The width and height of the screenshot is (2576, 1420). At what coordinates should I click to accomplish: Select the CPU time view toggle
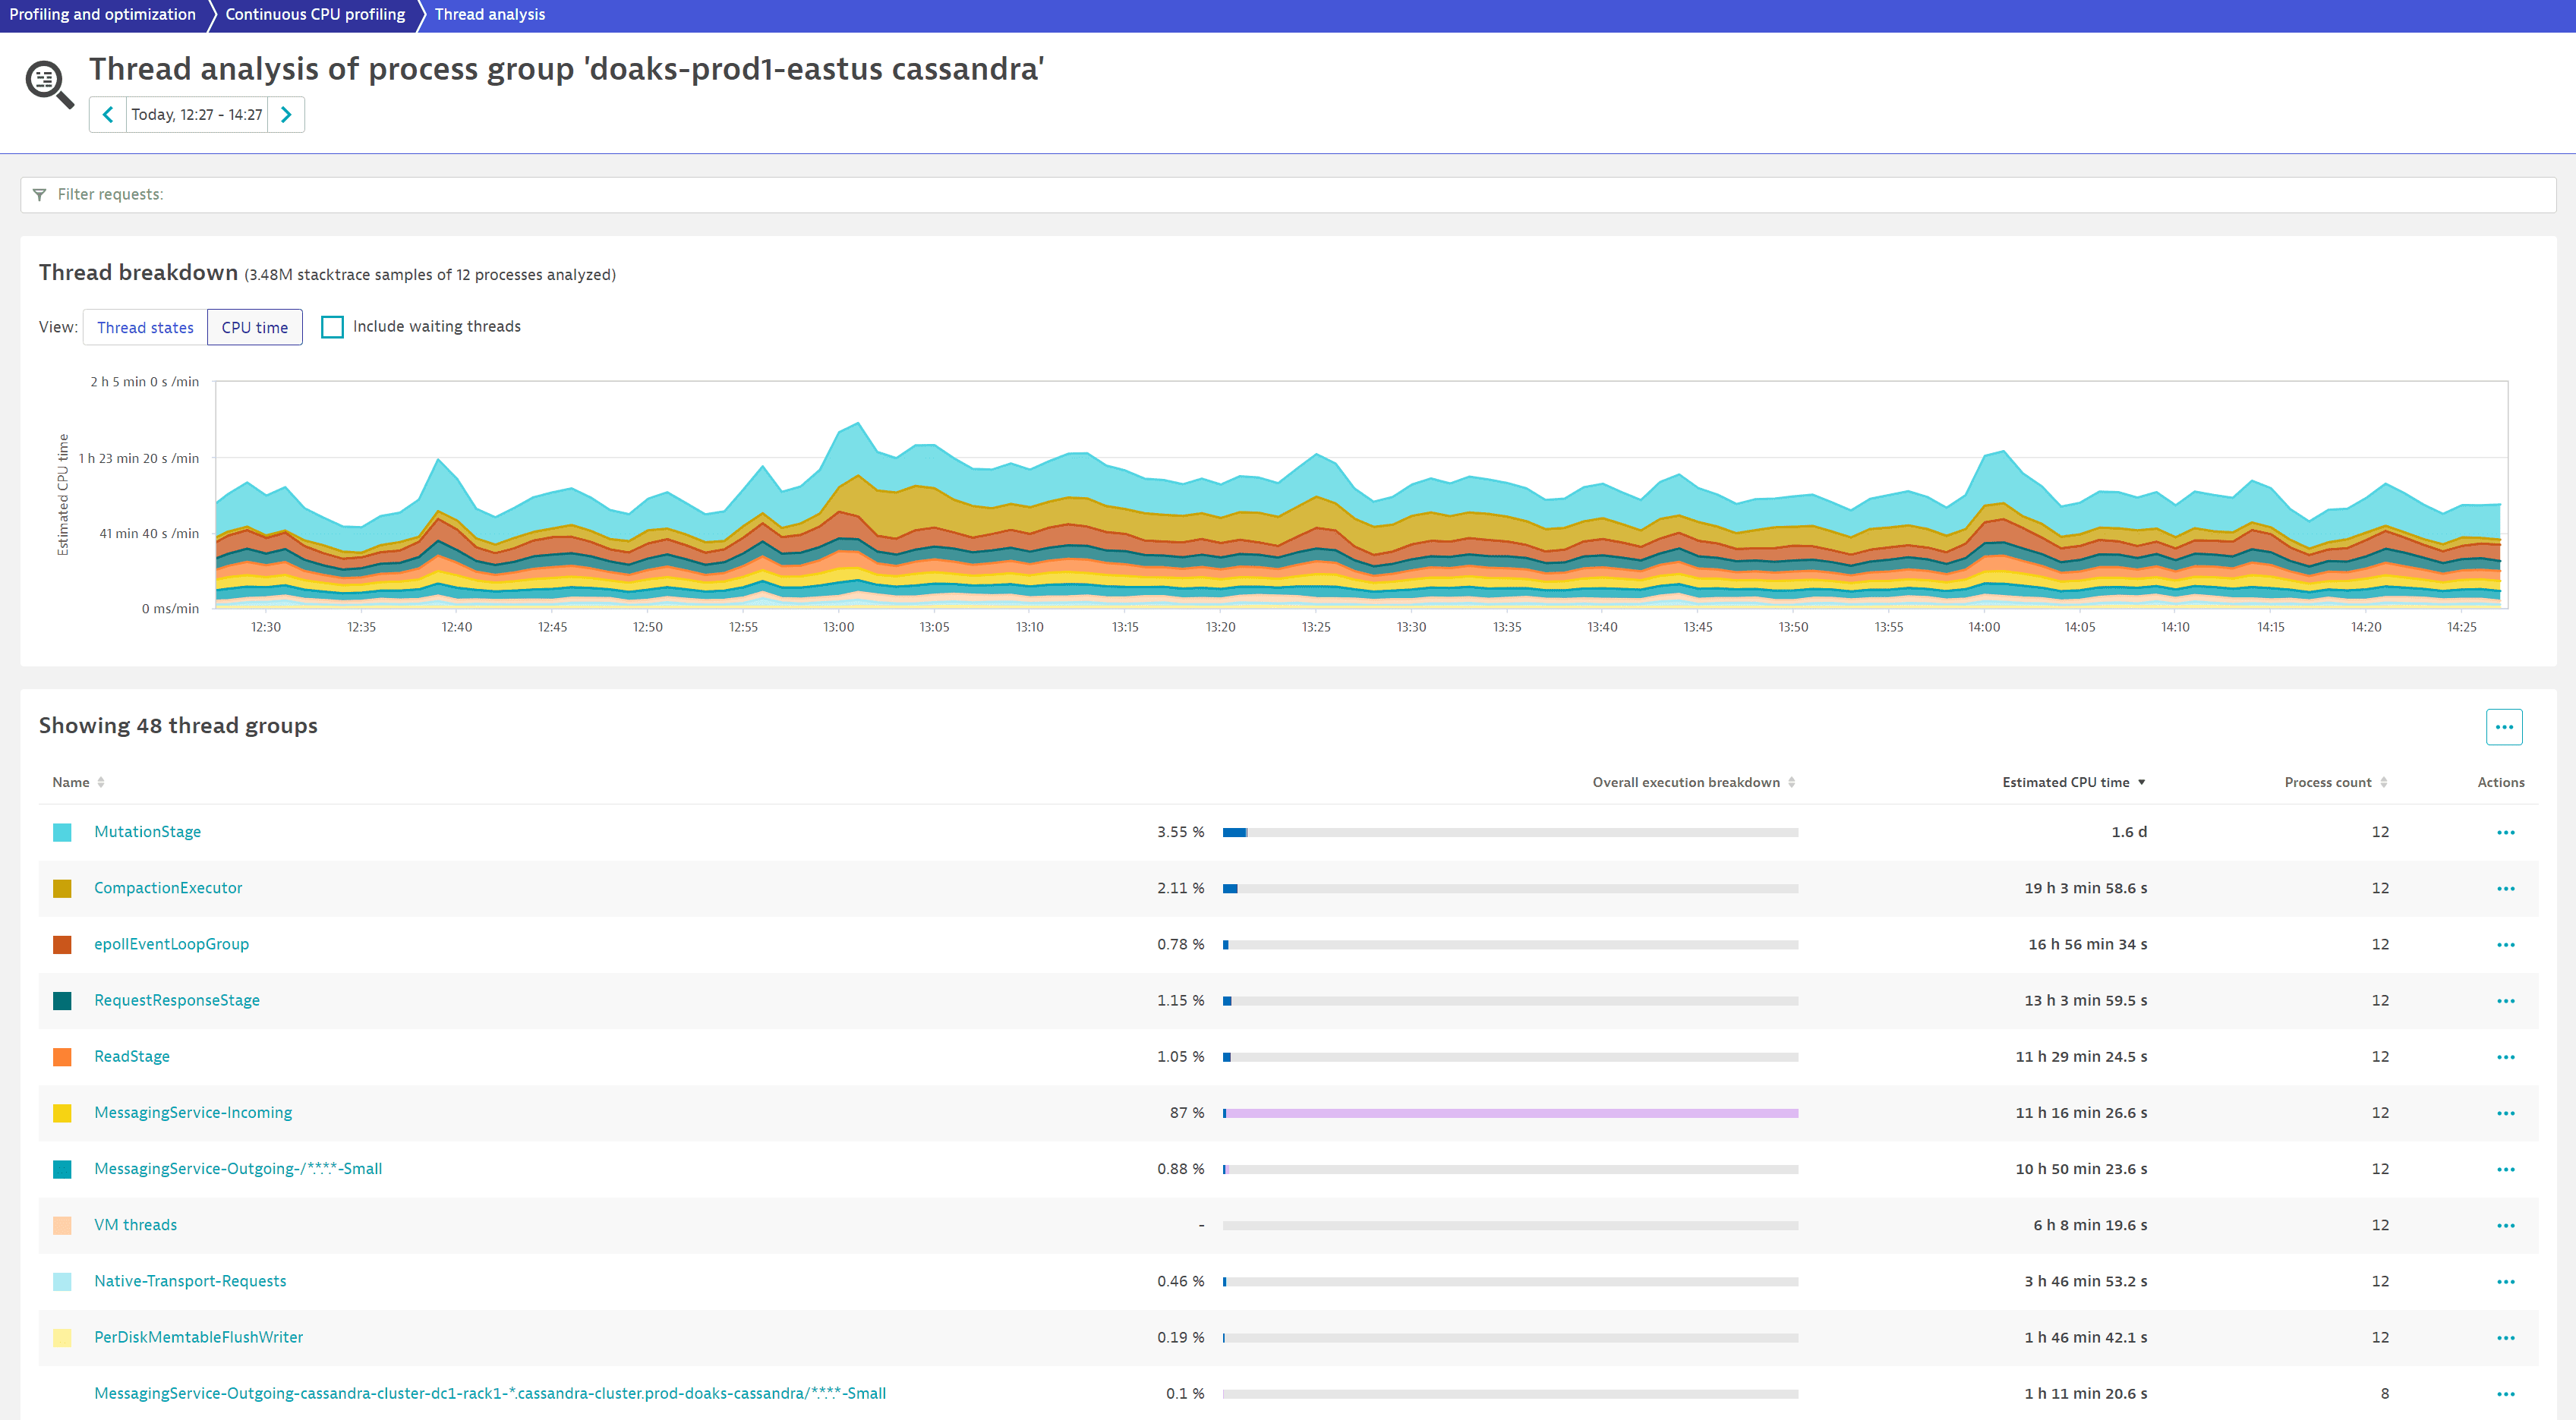coord(254,327)
